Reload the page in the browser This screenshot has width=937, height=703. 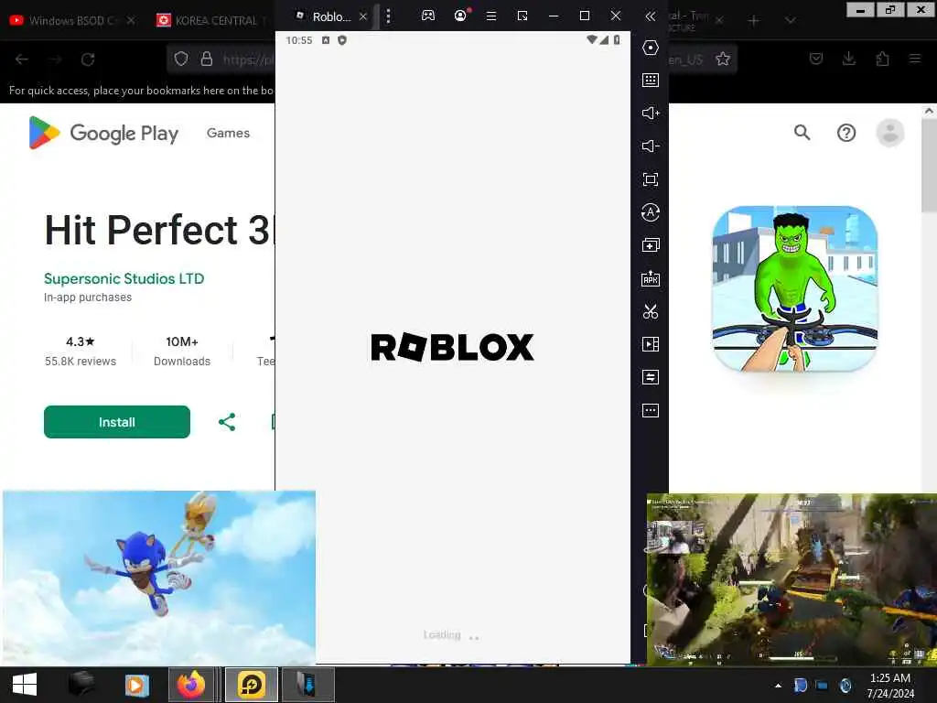click(88, 59)
